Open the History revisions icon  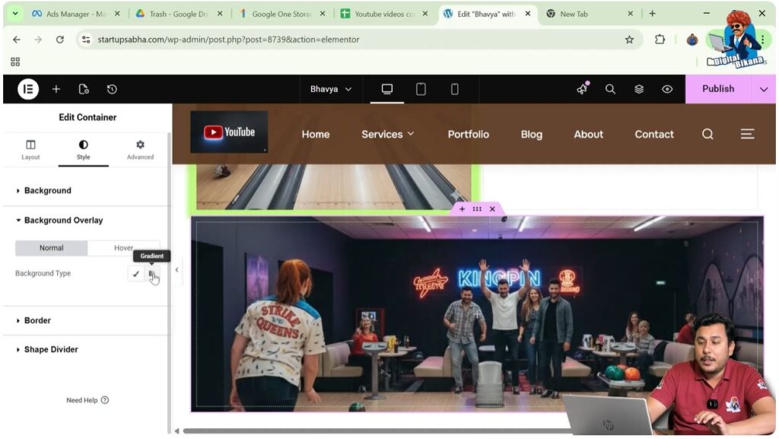pyautogui.click(x=112, y=89)
